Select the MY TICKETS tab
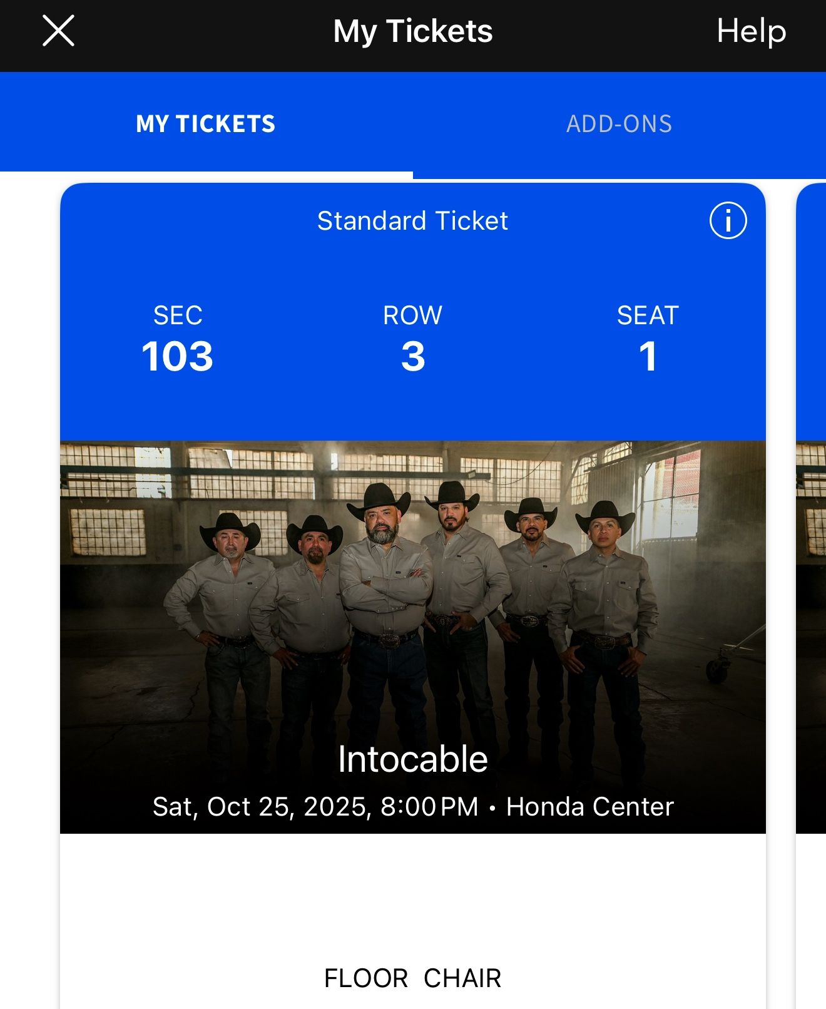 [x=206, y=124]
